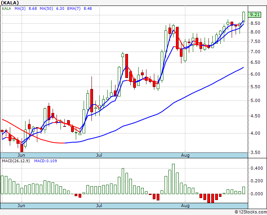The width and height of the screenshot is (267, 215).
Task: Select the 4.50 price axis label
Action: pyautogui.click(x=255, y=116)
